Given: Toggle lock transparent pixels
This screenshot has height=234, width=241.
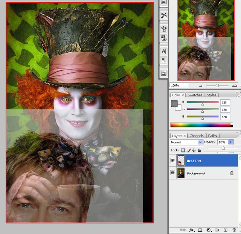Looking at the screenshot, I should pyautogui.click(x=183, y=150).
